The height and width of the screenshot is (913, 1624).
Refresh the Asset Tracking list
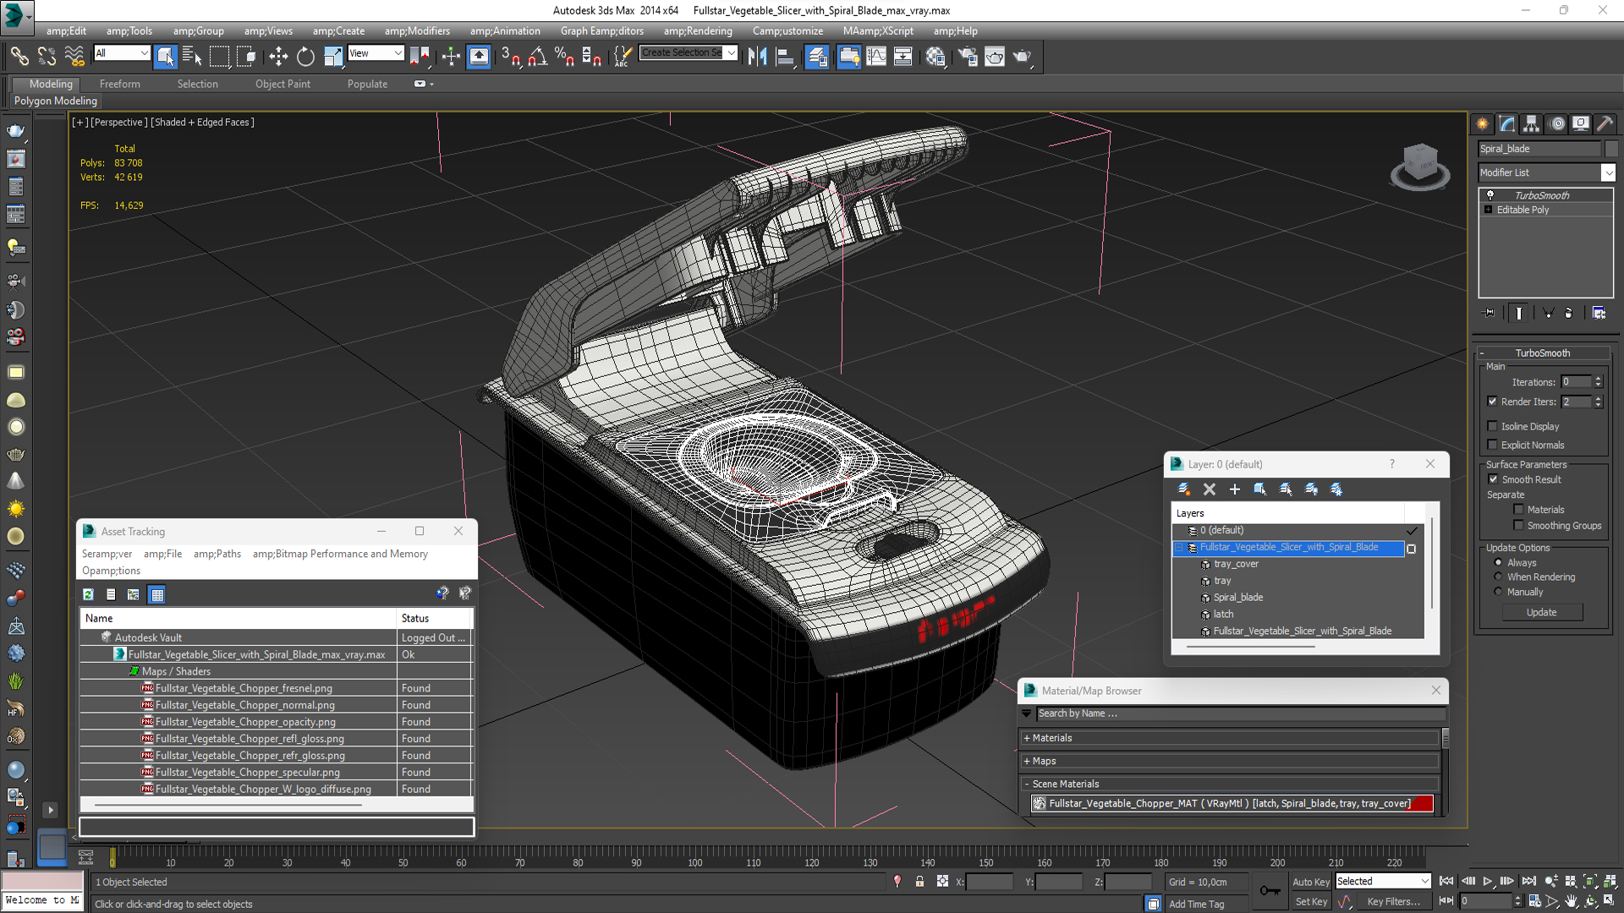point(88,594)
